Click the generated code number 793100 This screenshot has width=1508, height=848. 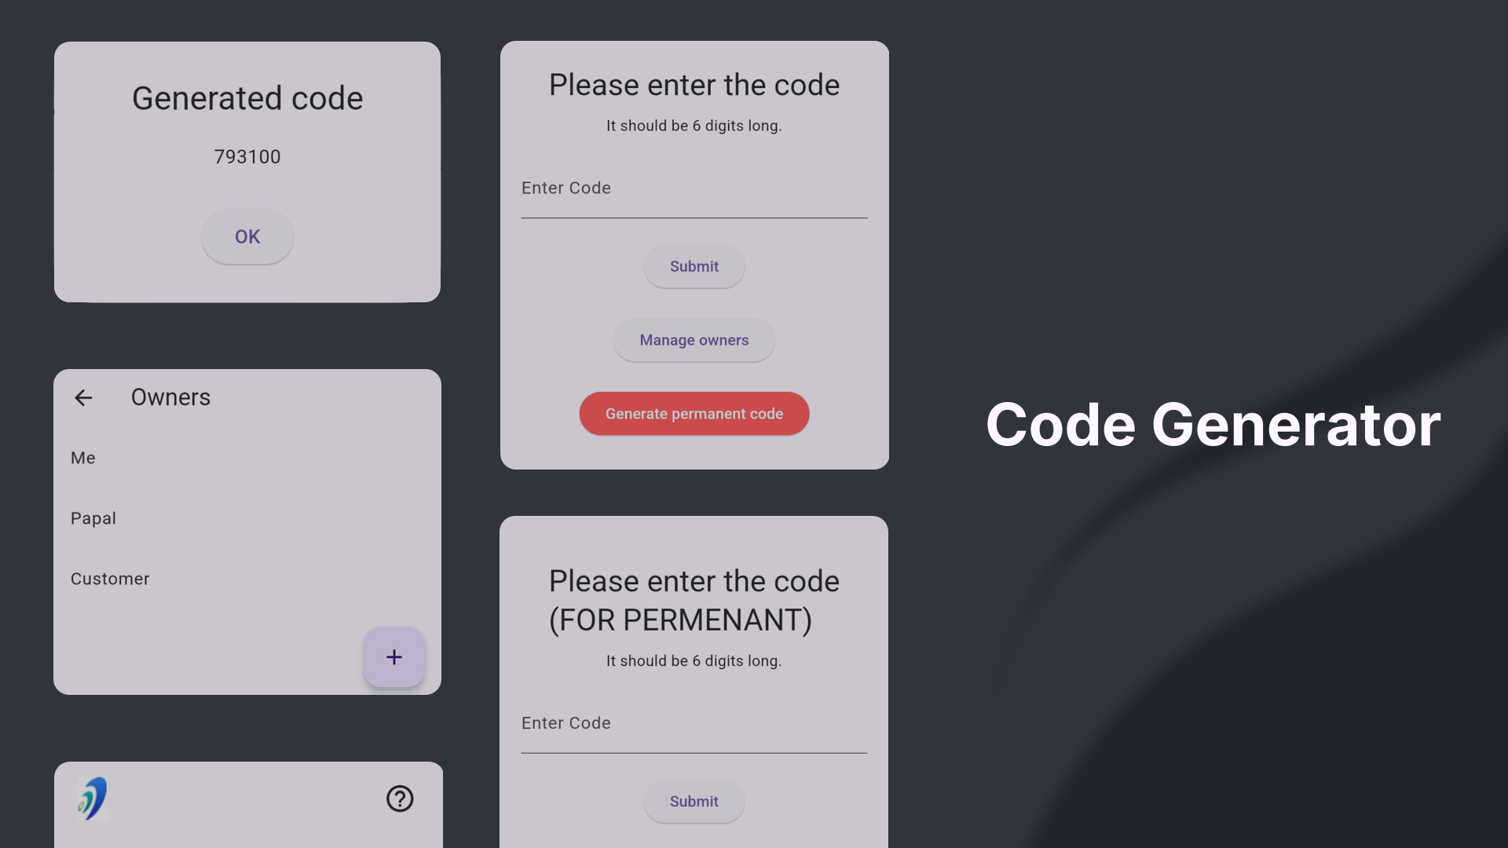(x=247, y=157)
